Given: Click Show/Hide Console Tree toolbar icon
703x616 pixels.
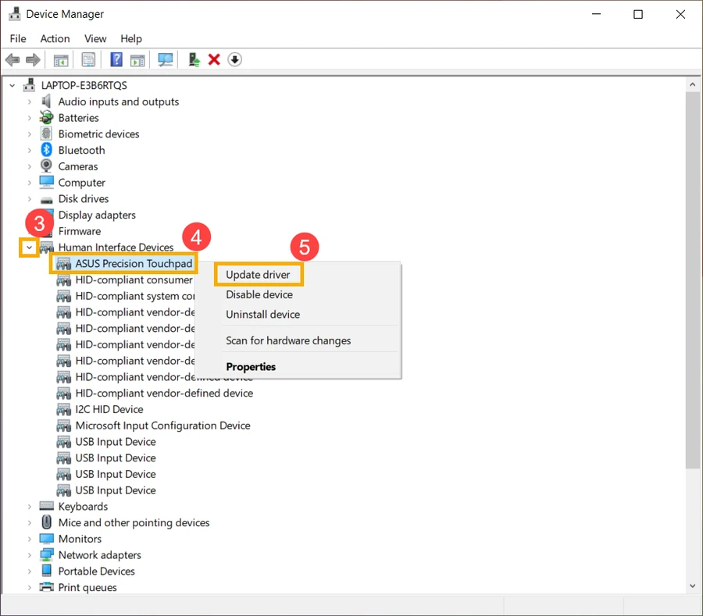Looking at the screenshot, I should [x=61, y=59].
